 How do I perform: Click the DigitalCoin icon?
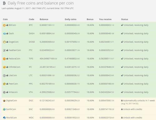point(4,101)
